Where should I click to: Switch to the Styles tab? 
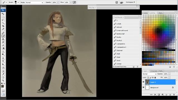coord(160,13)
